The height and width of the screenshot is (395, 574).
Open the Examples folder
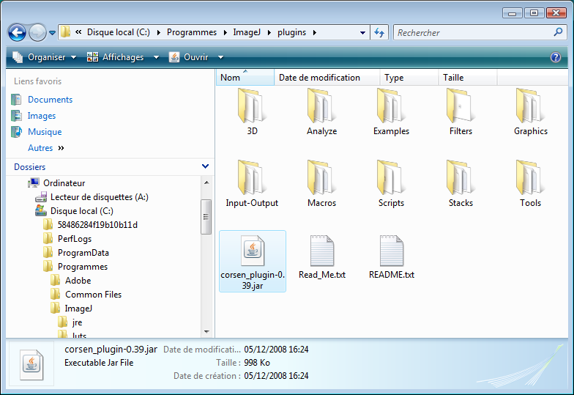(391, 111)
